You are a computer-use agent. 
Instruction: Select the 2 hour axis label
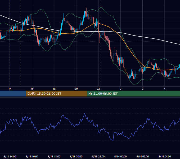pos(143,89)
